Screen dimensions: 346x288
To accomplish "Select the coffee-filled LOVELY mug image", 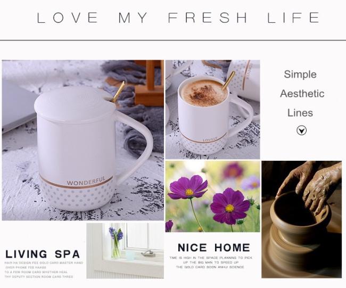I will click(x=213, y=110).
